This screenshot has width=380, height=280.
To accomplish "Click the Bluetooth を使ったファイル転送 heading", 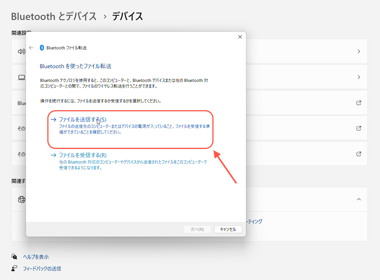I will [x=76, y=66].
